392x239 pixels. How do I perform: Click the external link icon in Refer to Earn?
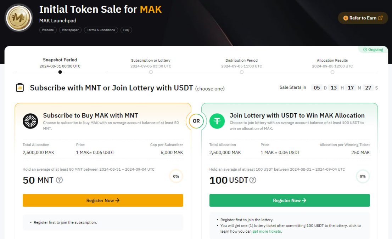[381, 18]
